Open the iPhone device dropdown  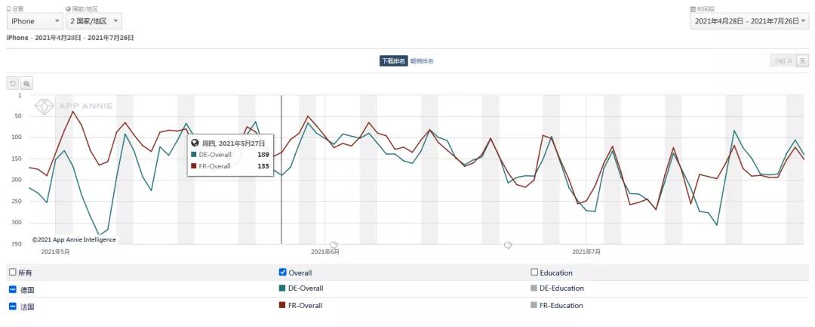pos(35,21)
